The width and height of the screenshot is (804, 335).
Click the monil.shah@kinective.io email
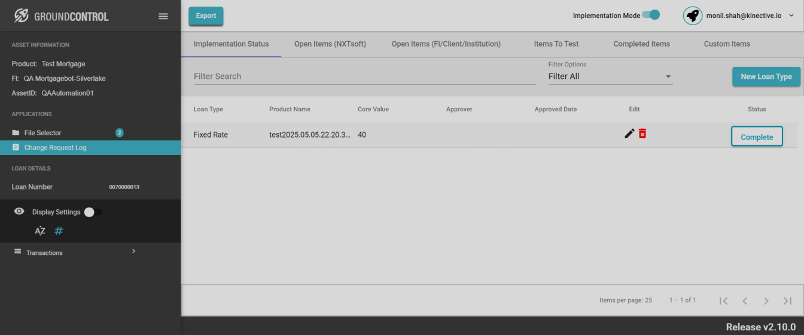744,16
